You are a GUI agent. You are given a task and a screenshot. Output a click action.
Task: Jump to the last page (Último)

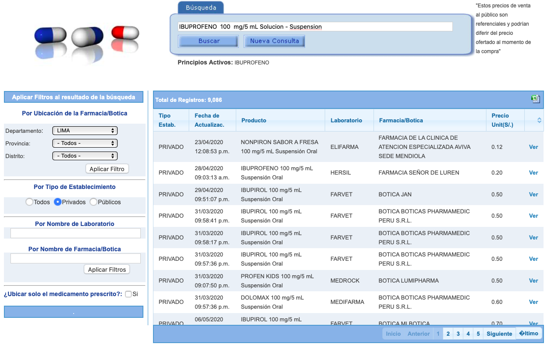pyautogui.click(x=529, y=334)
